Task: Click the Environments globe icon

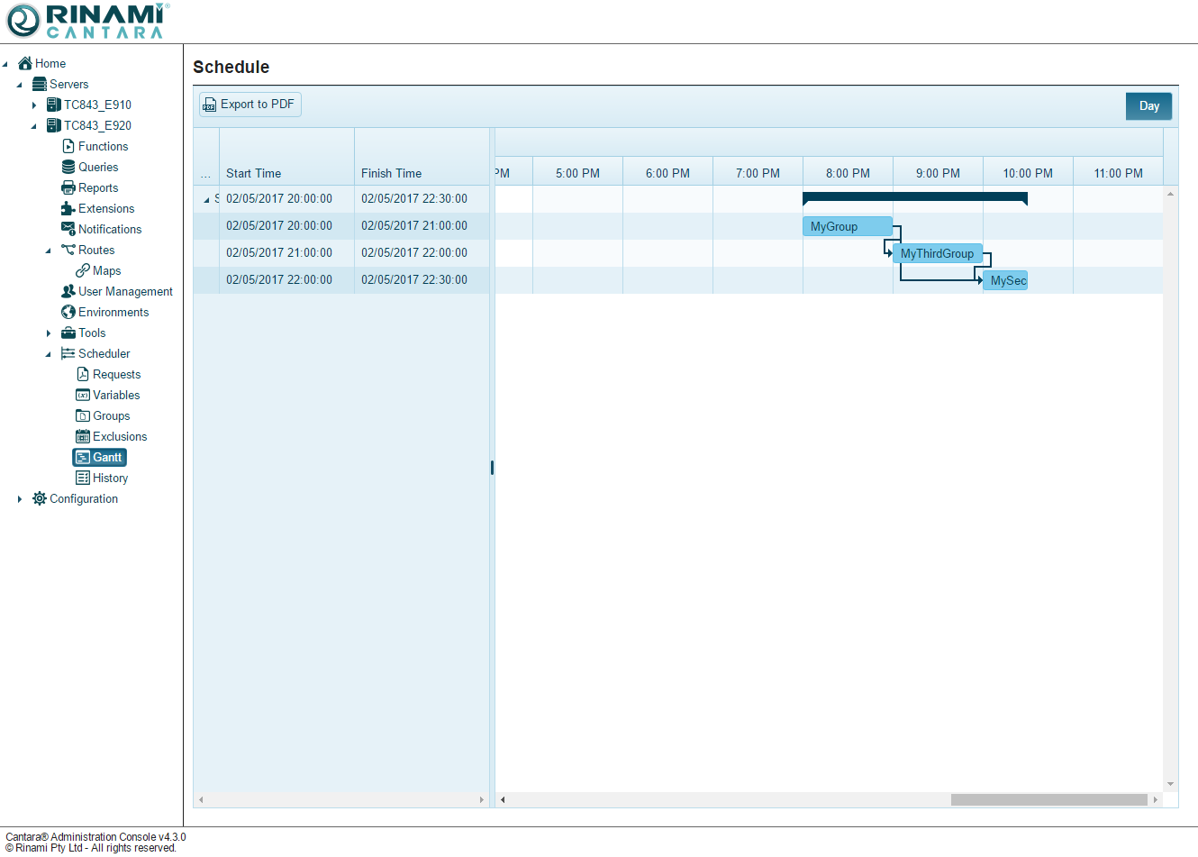Action: [68, 312]
